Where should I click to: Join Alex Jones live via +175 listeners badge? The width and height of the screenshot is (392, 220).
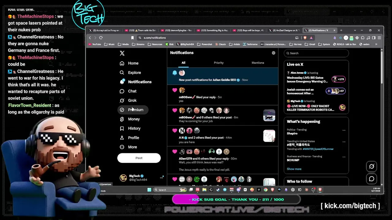pyautogui.click(x=338, y=79)
